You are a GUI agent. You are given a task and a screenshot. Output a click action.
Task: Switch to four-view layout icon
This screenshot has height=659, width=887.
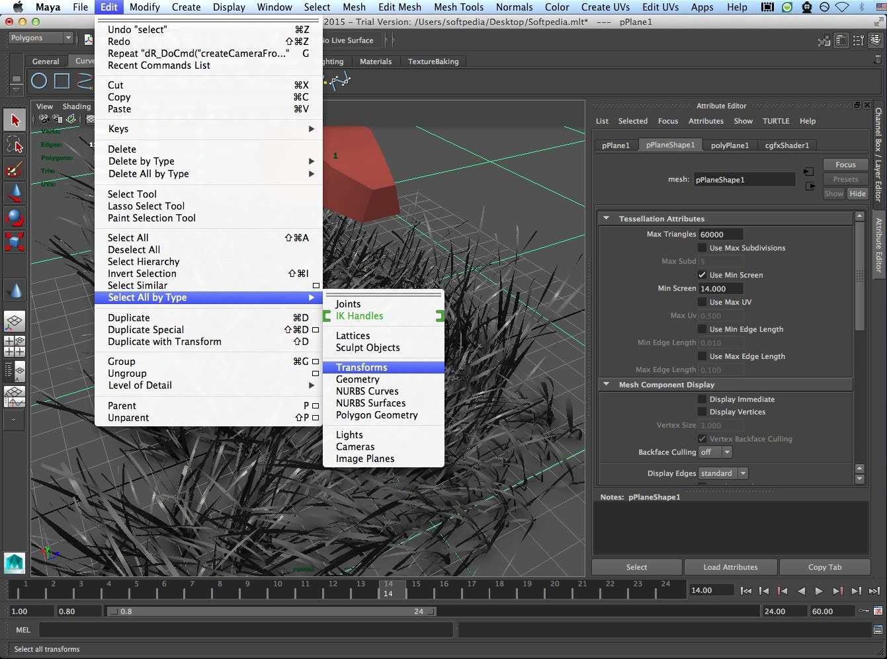[15, 346]
